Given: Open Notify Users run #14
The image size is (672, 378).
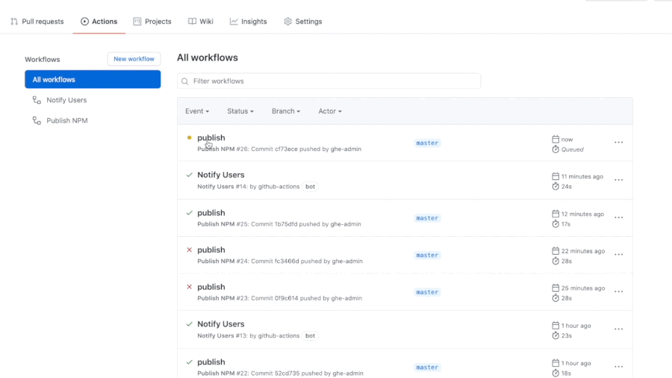Looking at the screenshot, I should coord(221,175).
